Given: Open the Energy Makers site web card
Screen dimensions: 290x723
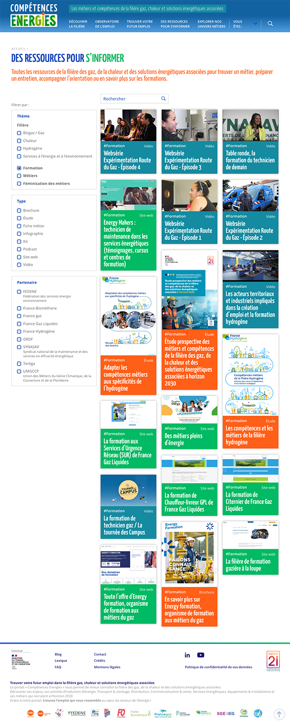Looking at the screenshot, I should tap(129, 225).
